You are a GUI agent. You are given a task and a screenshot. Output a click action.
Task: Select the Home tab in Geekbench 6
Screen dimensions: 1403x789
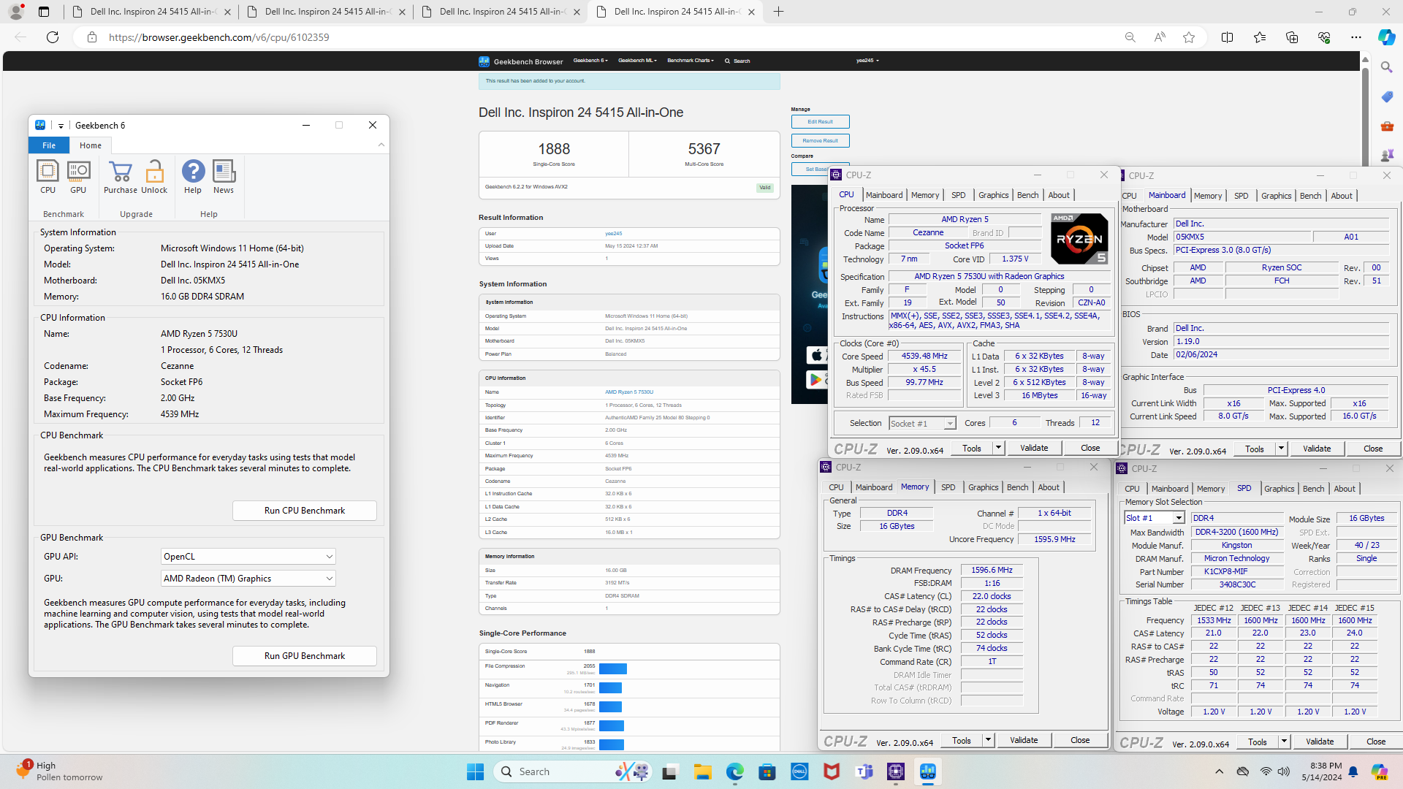pos(91,145)
